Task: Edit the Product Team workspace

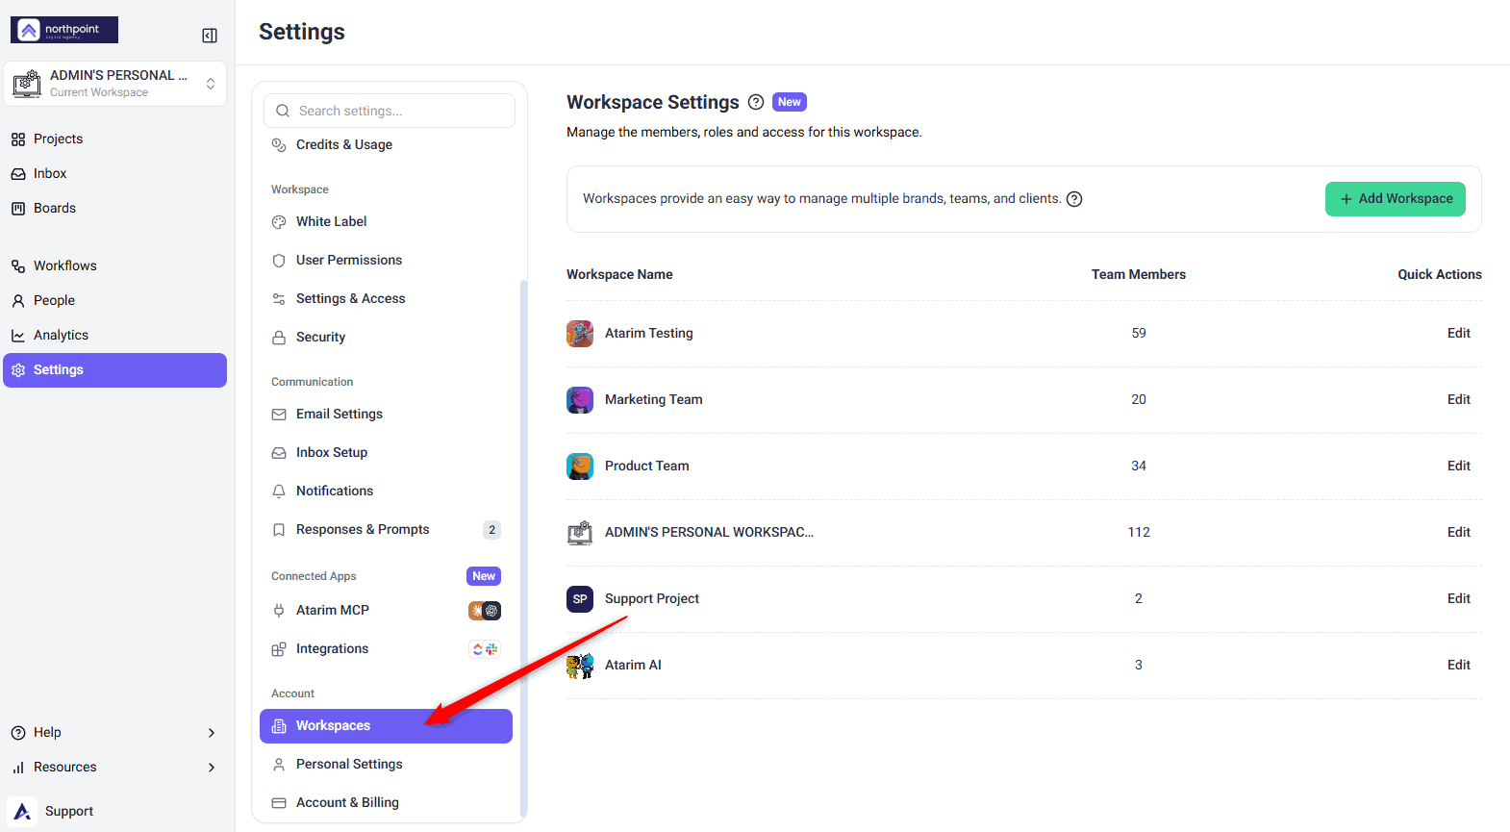Action: [1458, 466]
